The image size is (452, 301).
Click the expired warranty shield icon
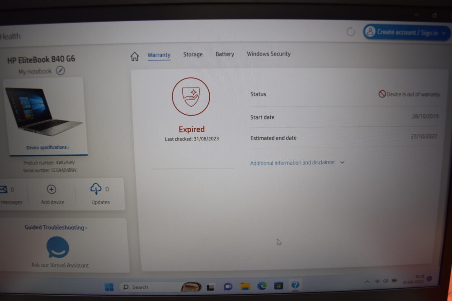(x=191, y=97)
